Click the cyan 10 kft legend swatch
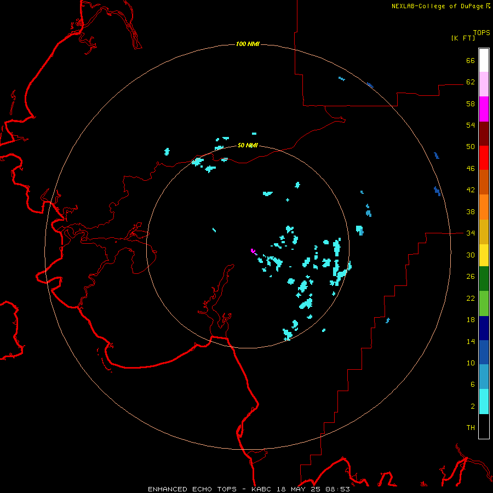The width and height of the screenshot is (493, 493). tap(484, 402)
